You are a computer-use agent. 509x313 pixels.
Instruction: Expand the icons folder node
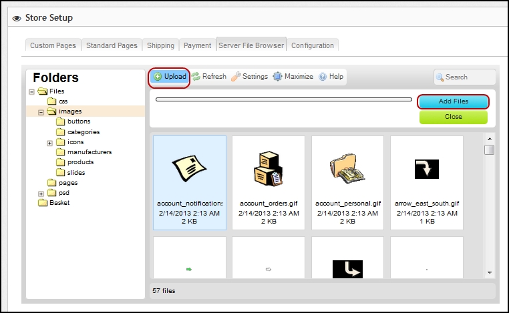[49, 143]
